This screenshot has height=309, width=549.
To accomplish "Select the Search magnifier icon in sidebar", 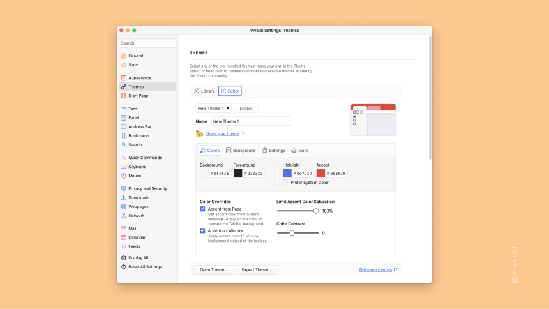I will [124, 145].
